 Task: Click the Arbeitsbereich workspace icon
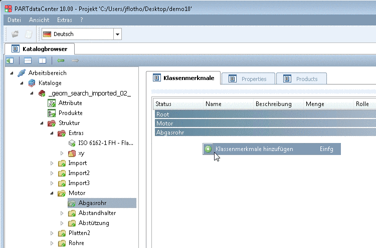22,73
